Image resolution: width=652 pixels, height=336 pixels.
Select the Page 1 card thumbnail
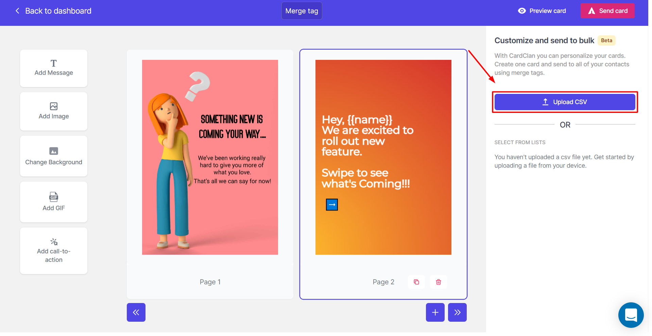point(210,157)
